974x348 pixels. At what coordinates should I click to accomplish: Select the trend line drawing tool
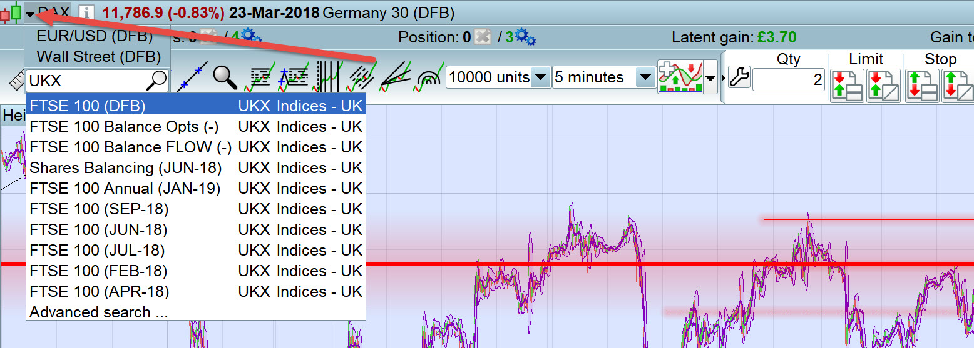point(192,77)
